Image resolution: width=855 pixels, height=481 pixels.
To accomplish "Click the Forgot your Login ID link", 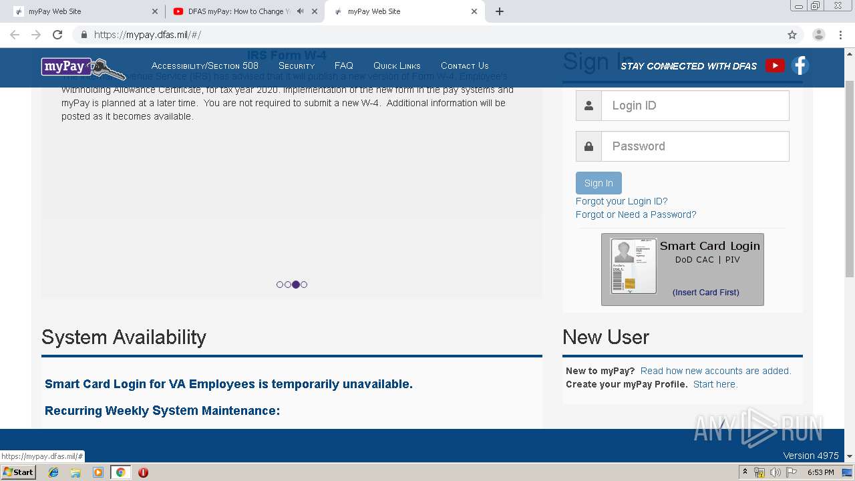I will (x=622, y=201).
